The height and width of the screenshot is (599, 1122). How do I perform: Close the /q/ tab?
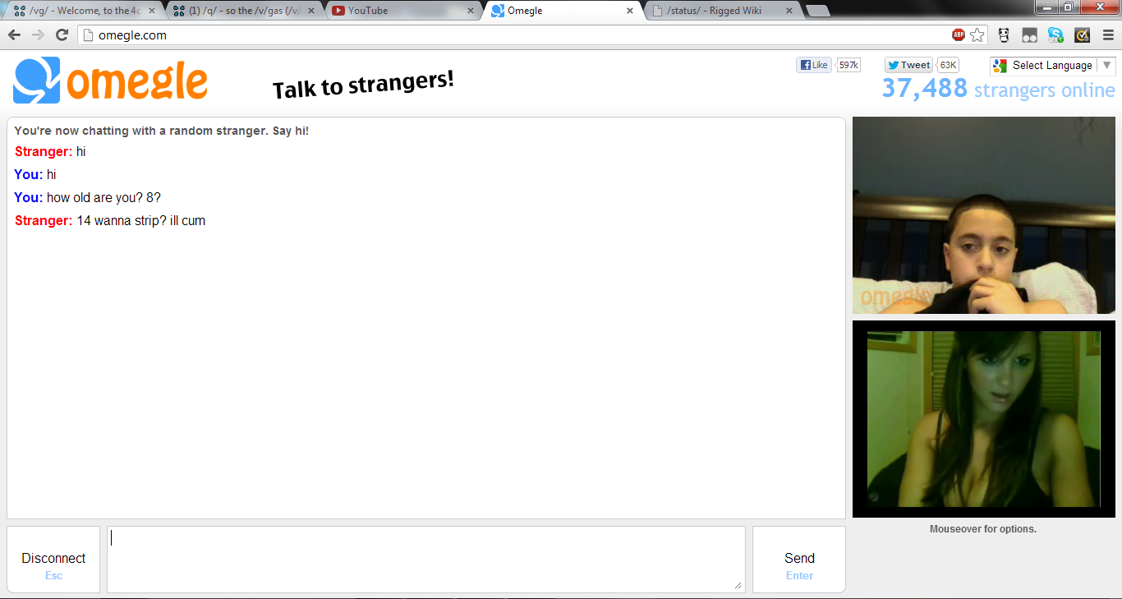pyautogui.click(x=311, y=11)
